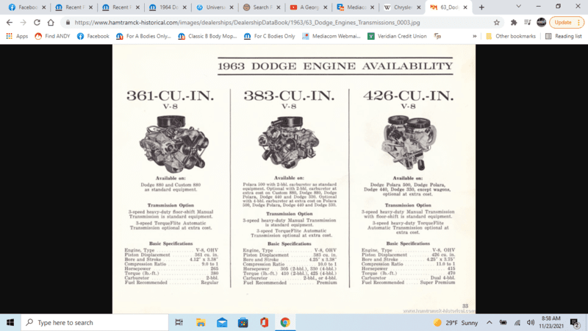
Task: Click the 426 cubic inch engine picture
Action: tap(409, 143)
